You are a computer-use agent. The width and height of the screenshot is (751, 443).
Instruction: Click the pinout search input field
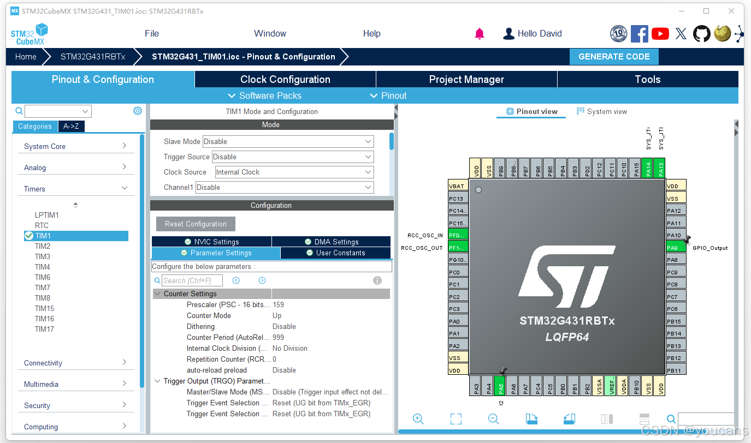706,419
